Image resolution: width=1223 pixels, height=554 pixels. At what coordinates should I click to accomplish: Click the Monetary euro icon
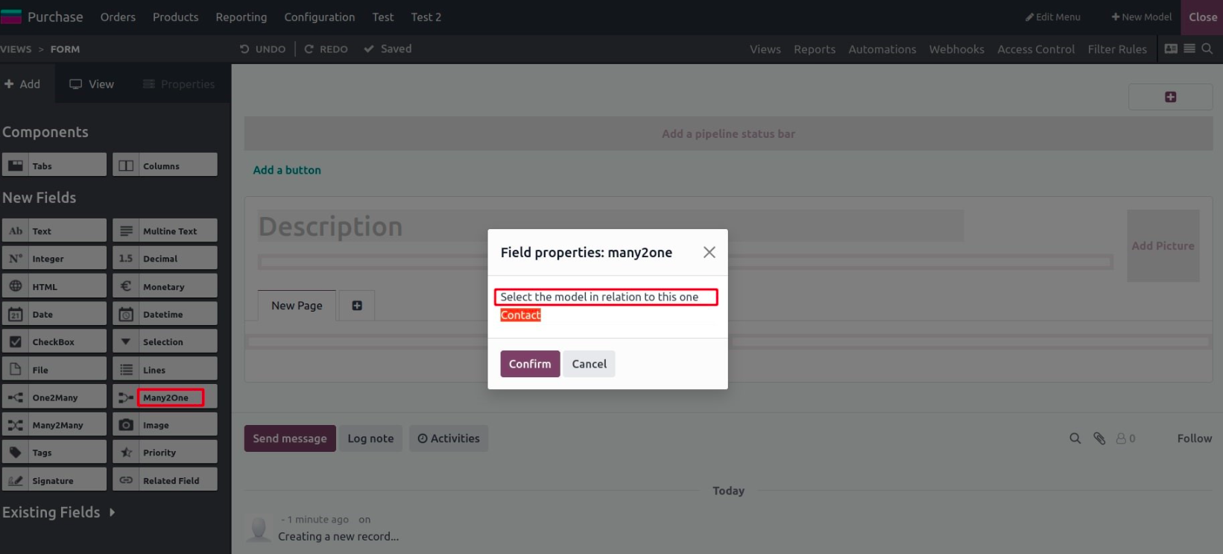[x=126, y=286]
